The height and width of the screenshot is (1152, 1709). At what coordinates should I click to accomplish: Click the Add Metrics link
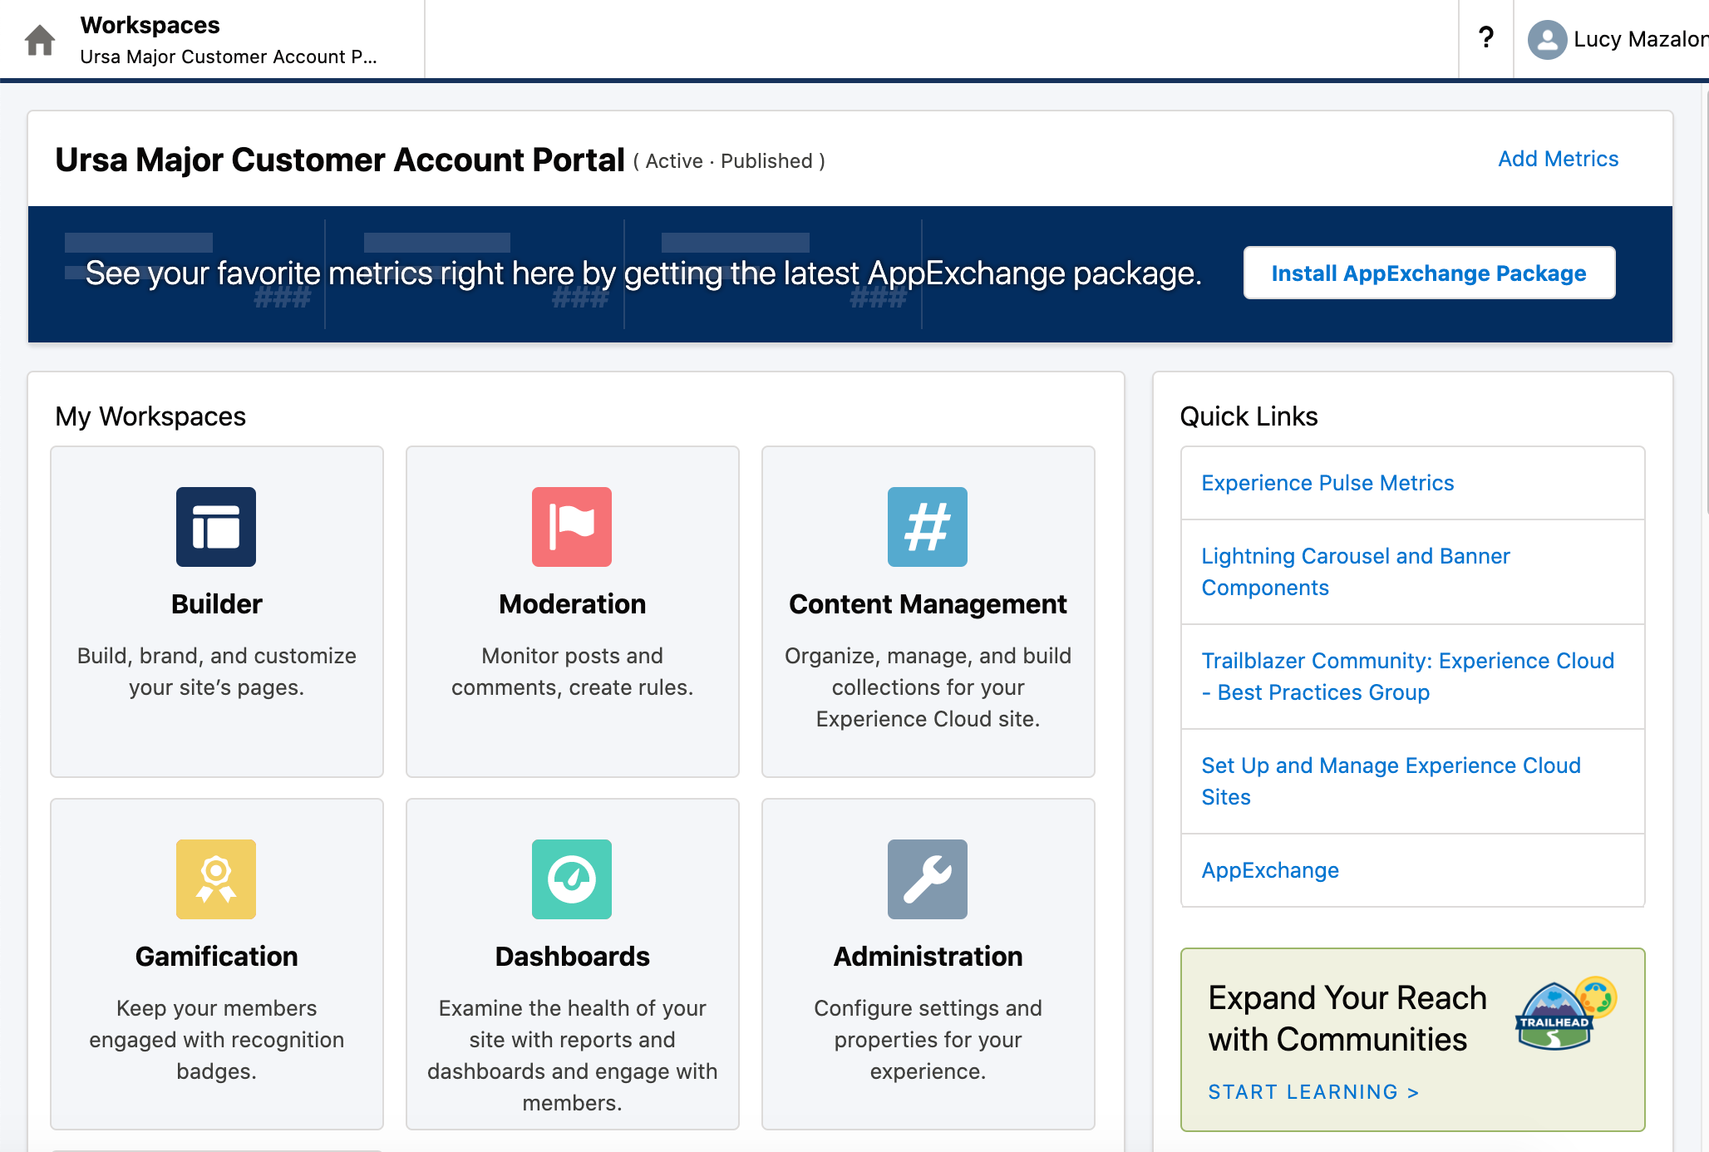coord(1558,159)
